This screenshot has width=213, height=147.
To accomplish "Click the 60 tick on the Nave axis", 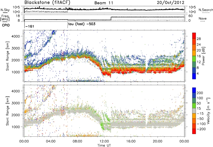I will pos(191,16).
